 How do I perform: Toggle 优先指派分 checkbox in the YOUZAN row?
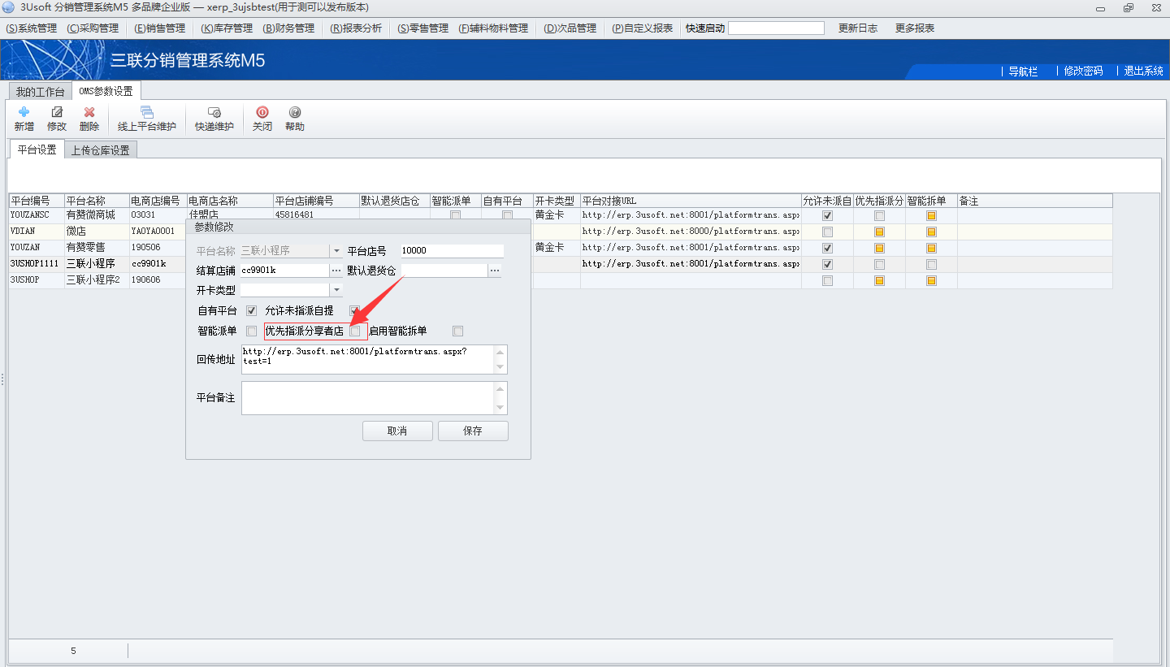point(879,249)
